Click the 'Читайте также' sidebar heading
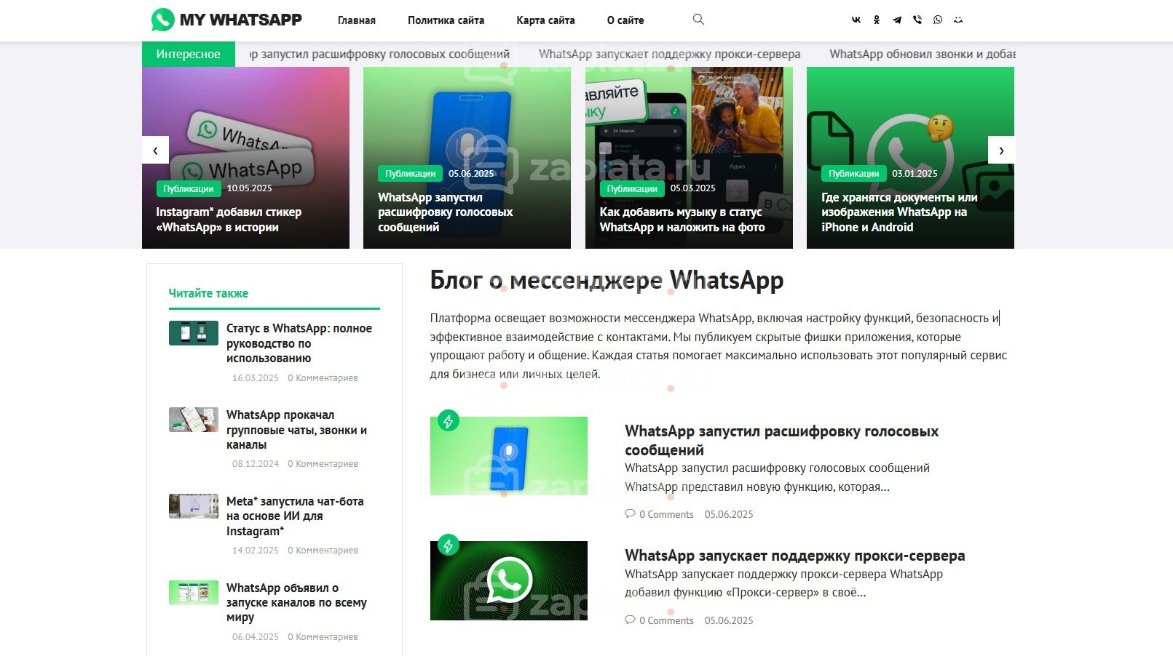 (x=208, y=294)
